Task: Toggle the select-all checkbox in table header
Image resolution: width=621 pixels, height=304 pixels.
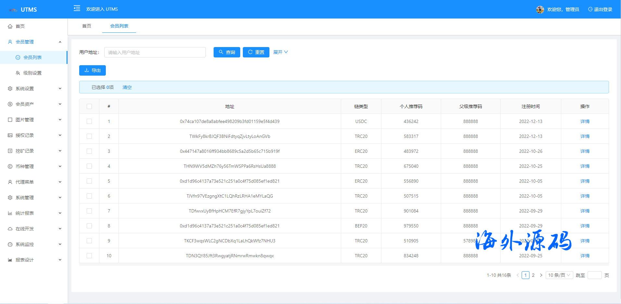Action: [89, 106]
